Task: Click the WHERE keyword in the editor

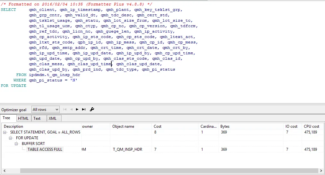Action: [20, 80]
